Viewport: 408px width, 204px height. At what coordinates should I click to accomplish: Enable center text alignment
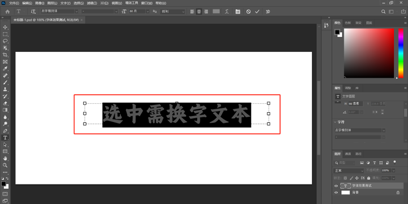pos(199,11)
